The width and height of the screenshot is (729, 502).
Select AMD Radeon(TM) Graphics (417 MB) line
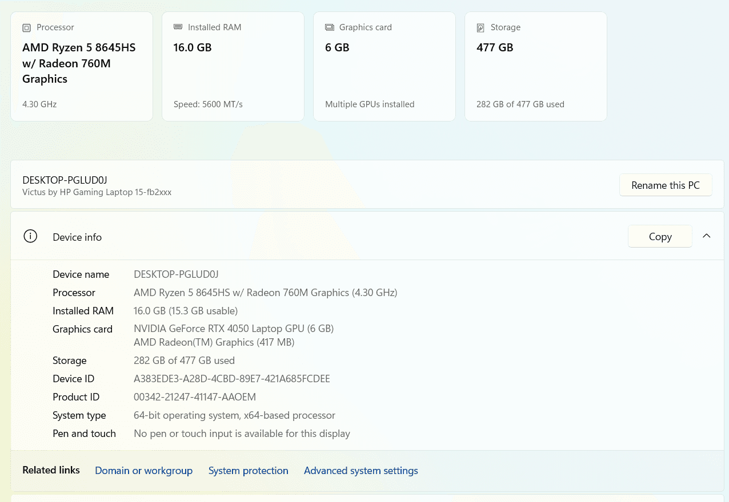(x=214, y=342)
